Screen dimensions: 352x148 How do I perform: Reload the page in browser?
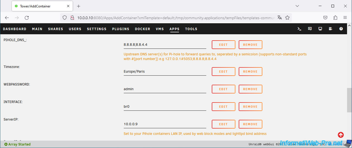pos(27,18)
